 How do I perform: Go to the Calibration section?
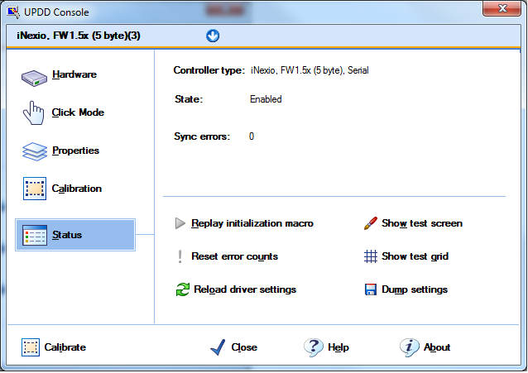click(77, 189)
